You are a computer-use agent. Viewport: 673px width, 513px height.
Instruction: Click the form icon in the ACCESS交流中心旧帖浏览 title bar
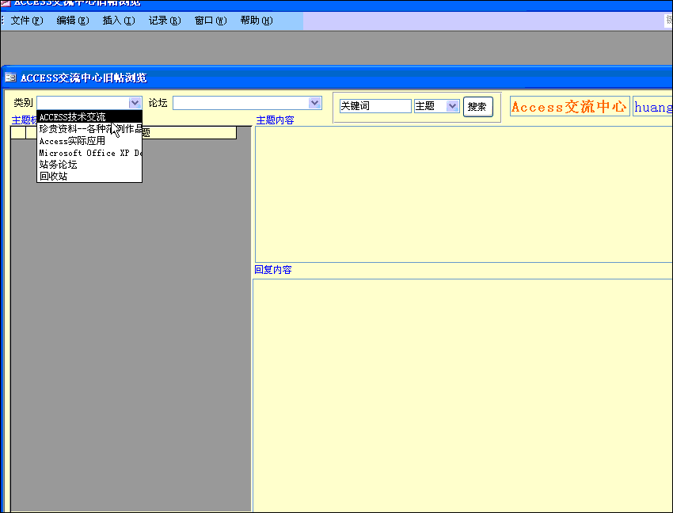click(x=10, y=78)
